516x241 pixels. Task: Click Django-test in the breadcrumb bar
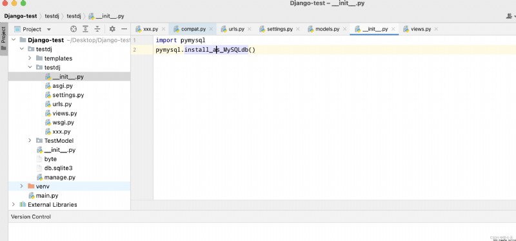click(21, 16)
